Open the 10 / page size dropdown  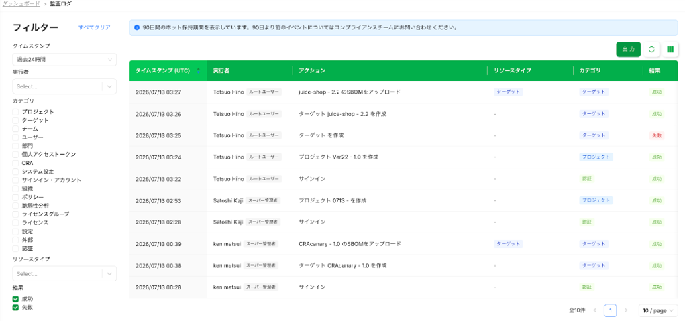[x=658, y=310]
